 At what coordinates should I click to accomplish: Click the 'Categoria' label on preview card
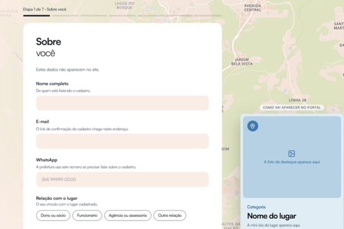[x=256, y=207]
